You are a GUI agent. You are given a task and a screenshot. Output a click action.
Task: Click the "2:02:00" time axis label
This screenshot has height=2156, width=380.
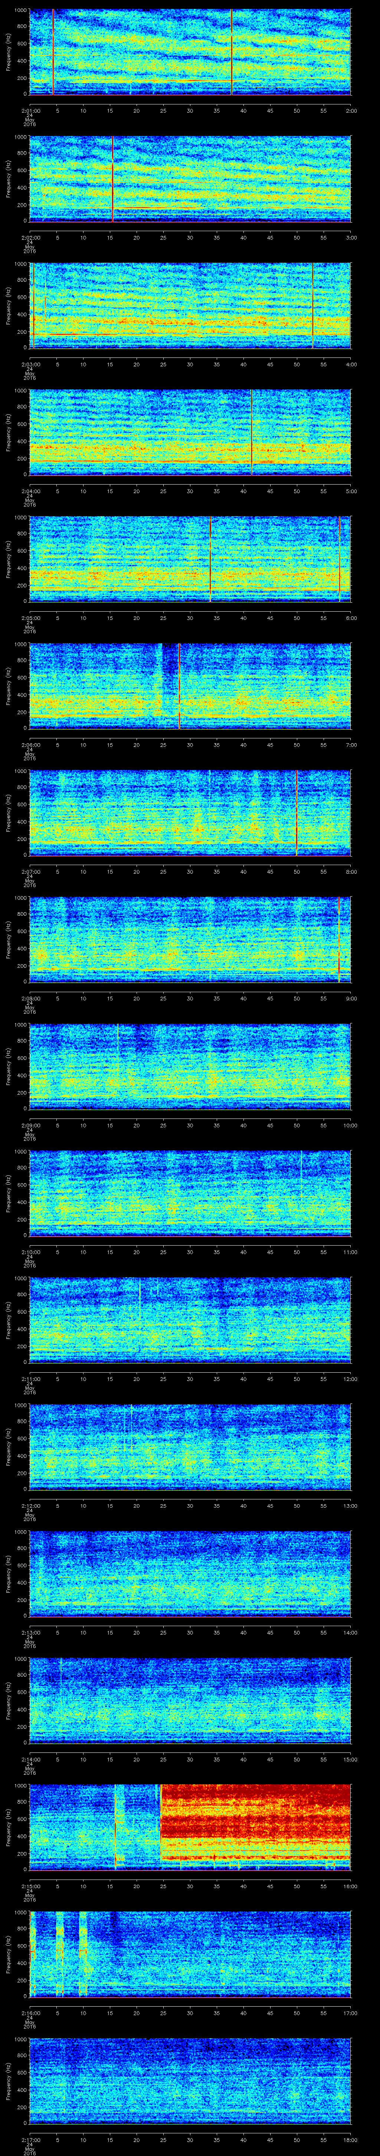[x=30, y=238]
